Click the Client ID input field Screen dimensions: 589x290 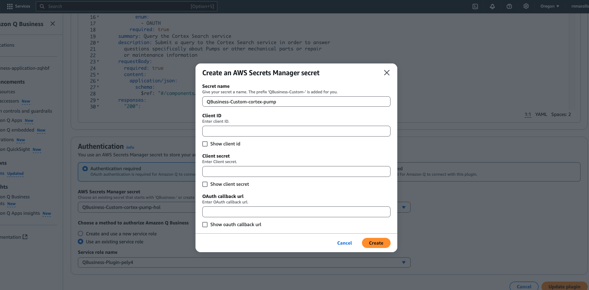296,131
